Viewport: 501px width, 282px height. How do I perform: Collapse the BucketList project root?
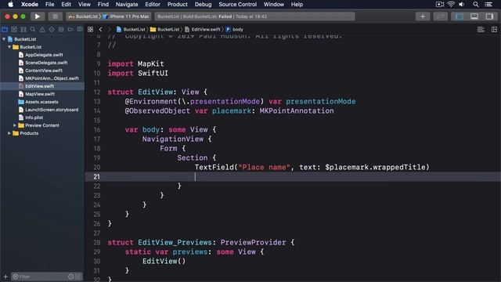pos(4,39)
